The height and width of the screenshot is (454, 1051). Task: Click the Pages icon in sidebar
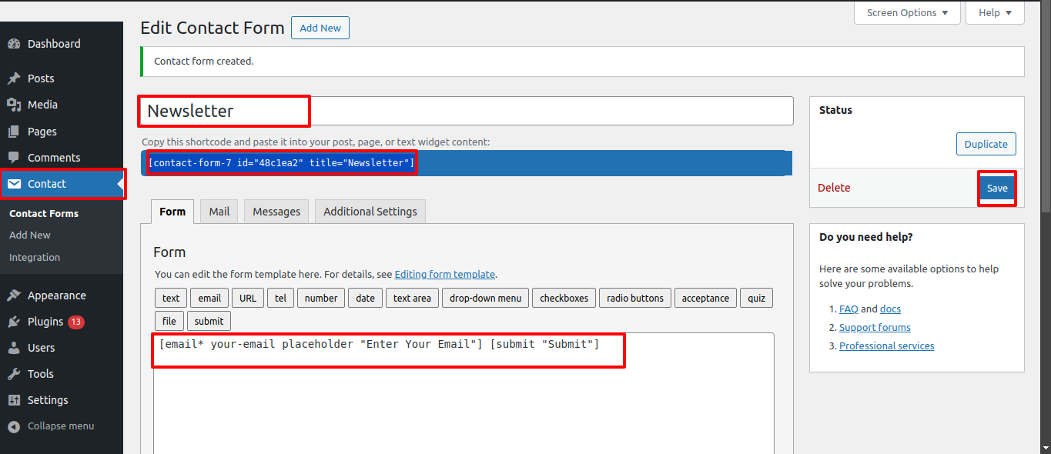tap(14, 132)
